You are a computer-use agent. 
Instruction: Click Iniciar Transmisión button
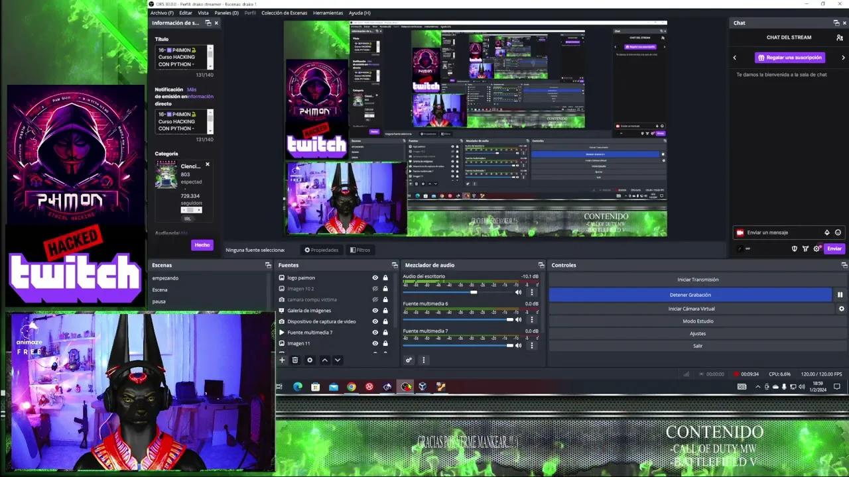pos(698,280)
